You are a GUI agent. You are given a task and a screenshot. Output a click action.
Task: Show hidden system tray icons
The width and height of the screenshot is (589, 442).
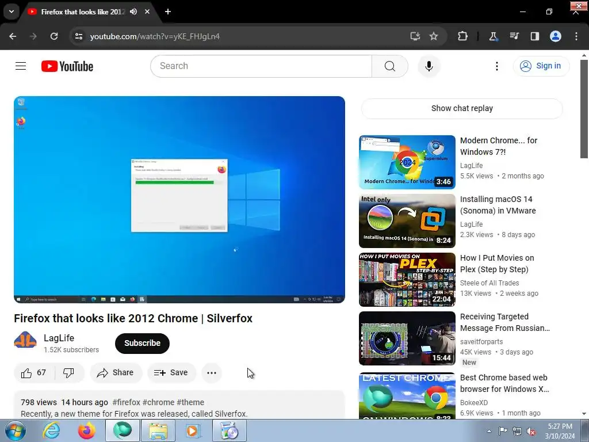coord(489,431)
